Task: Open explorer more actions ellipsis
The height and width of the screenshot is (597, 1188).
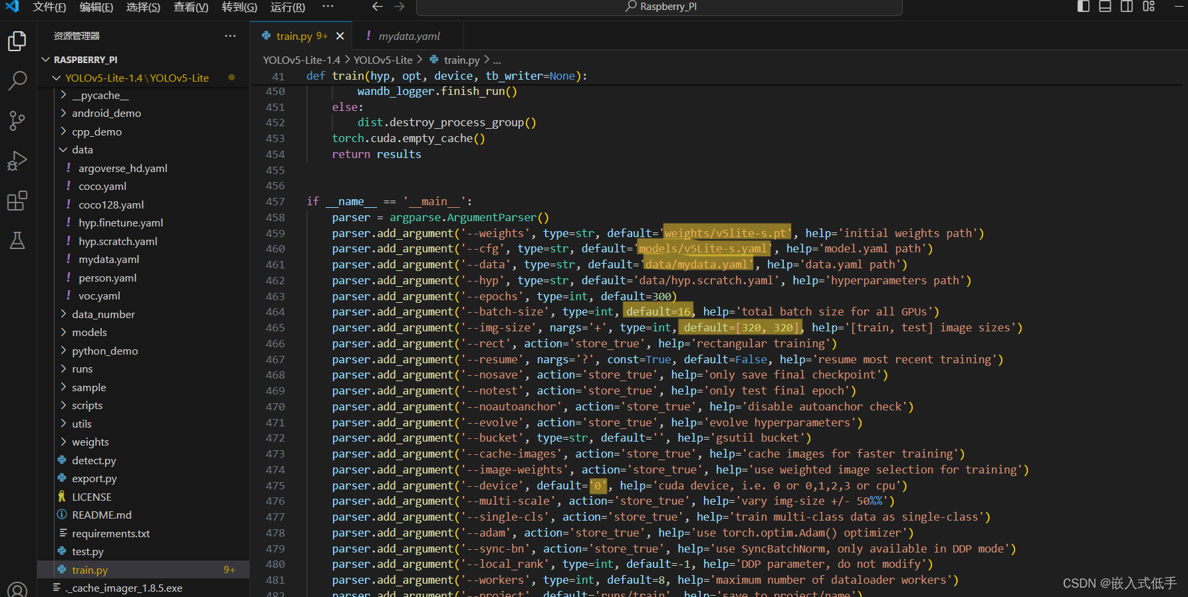Action: pos(230,36)
